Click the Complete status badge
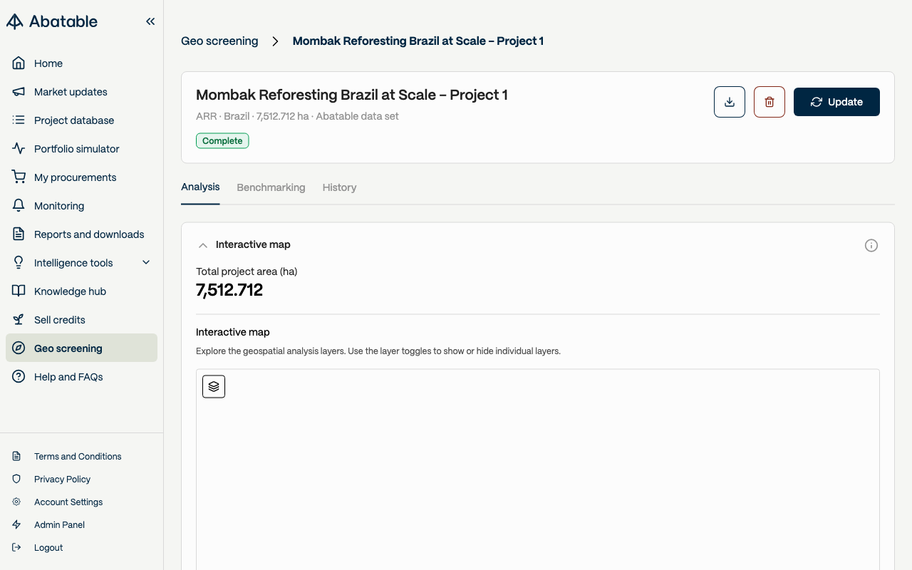The image size is (912, 570). coord(222,141)
